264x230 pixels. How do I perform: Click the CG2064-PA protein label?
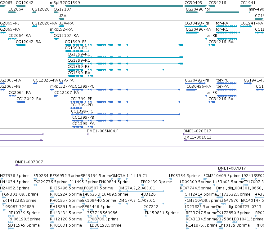pyautogui.click(x=20, y=93)
